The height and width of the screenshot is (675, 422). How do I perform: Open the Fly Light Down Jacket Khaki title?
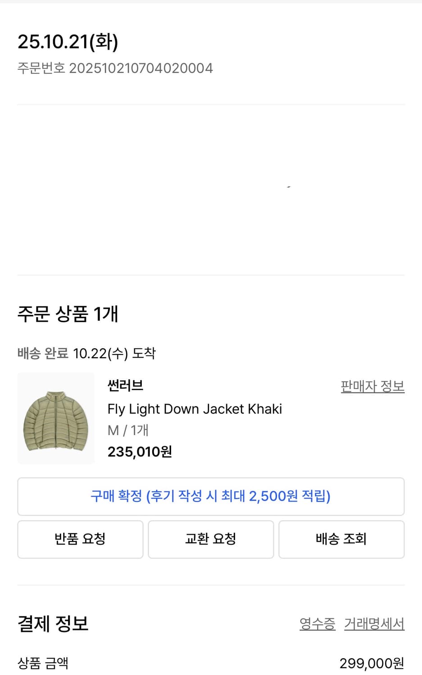[195, 409]
